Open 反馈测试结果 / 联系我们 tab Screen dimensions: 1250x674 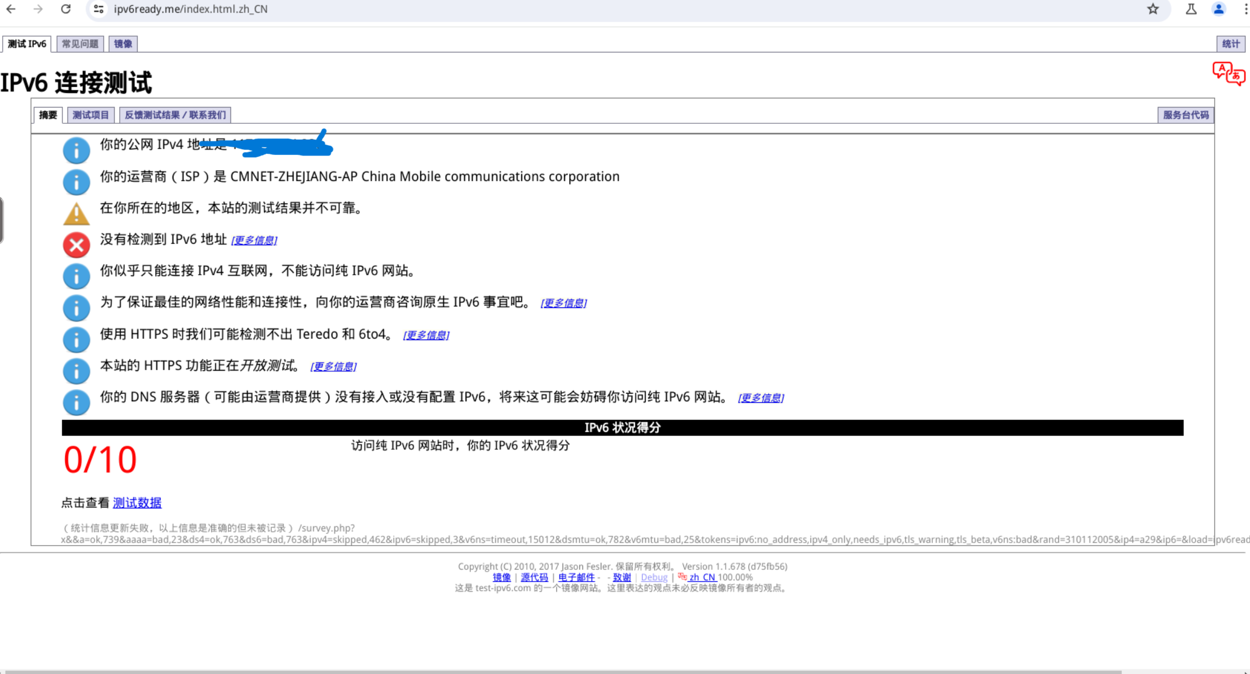175,115
